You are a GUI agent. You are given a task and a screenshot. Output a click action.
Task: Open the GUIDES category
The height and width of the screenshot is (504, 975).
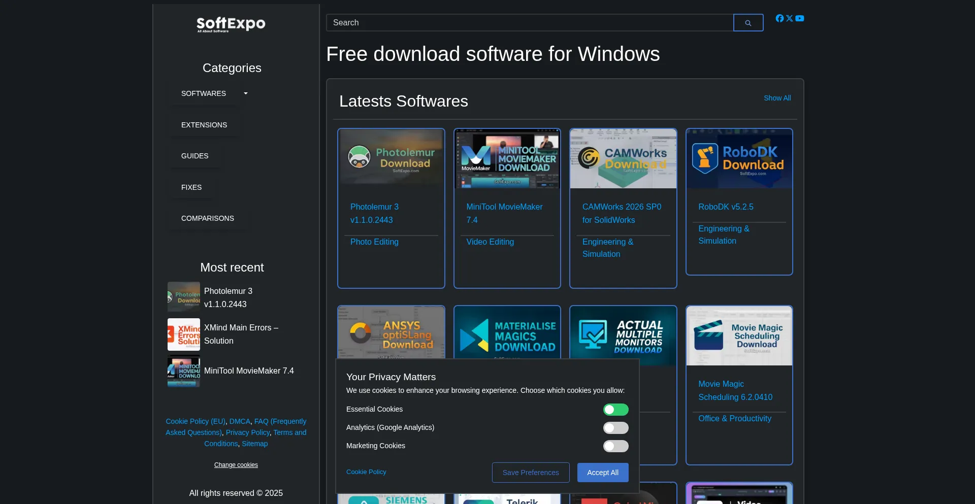tap(195, 156)
